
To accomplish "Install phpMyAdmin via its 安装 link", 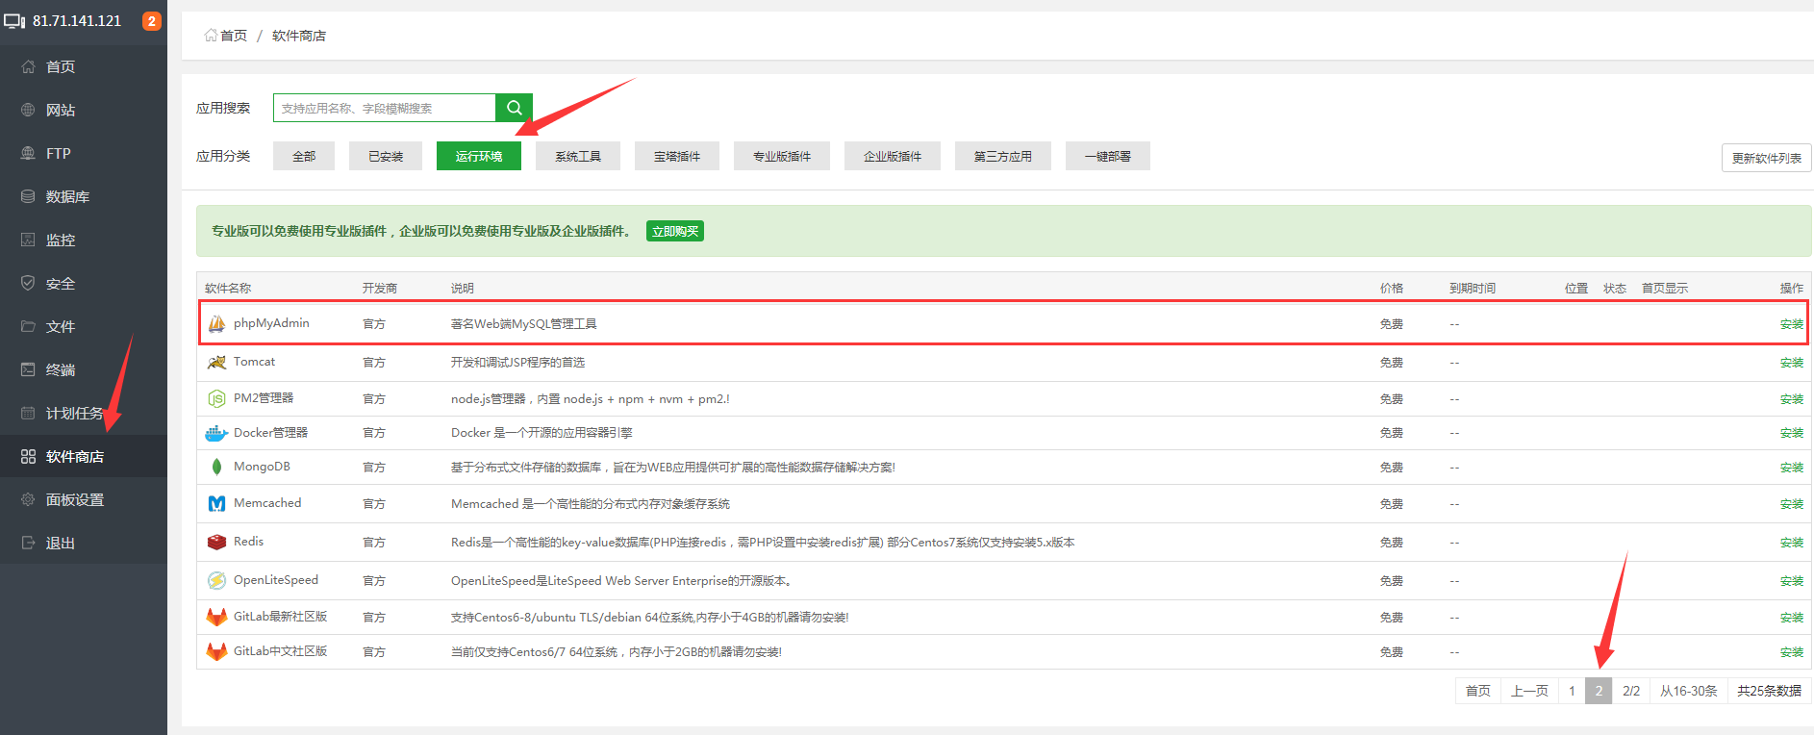I will [x=1792, y=324].
